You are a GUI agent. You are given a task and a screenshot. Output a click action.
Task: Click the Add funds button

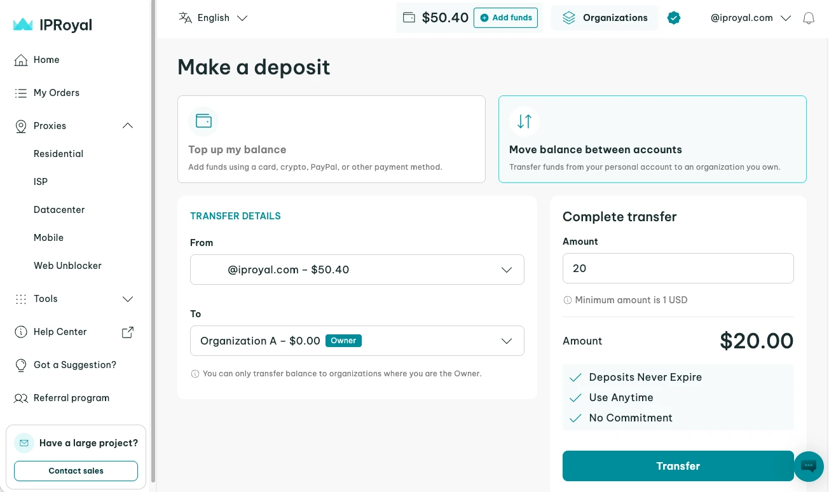pos(505,18)
